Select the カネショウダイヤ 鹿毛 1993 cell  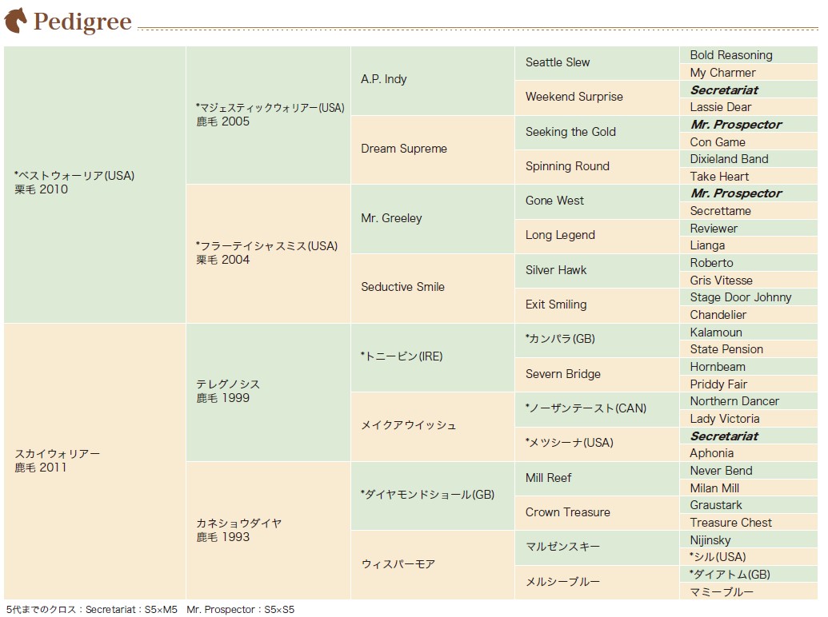tap(268, 531)
